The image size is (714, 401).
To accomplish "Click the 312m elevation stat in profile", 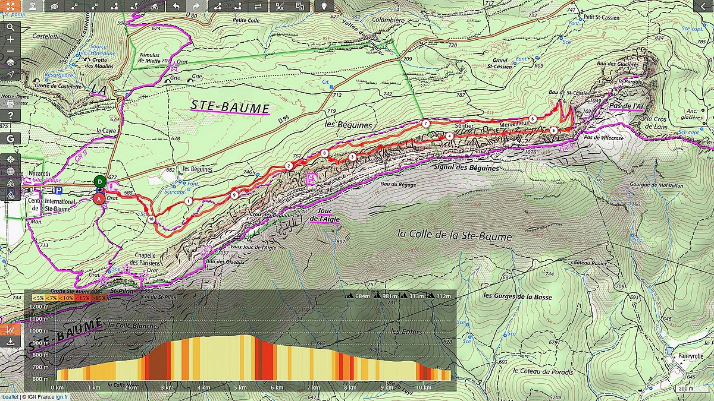I will pyautogui.click(x=437, y=296).
